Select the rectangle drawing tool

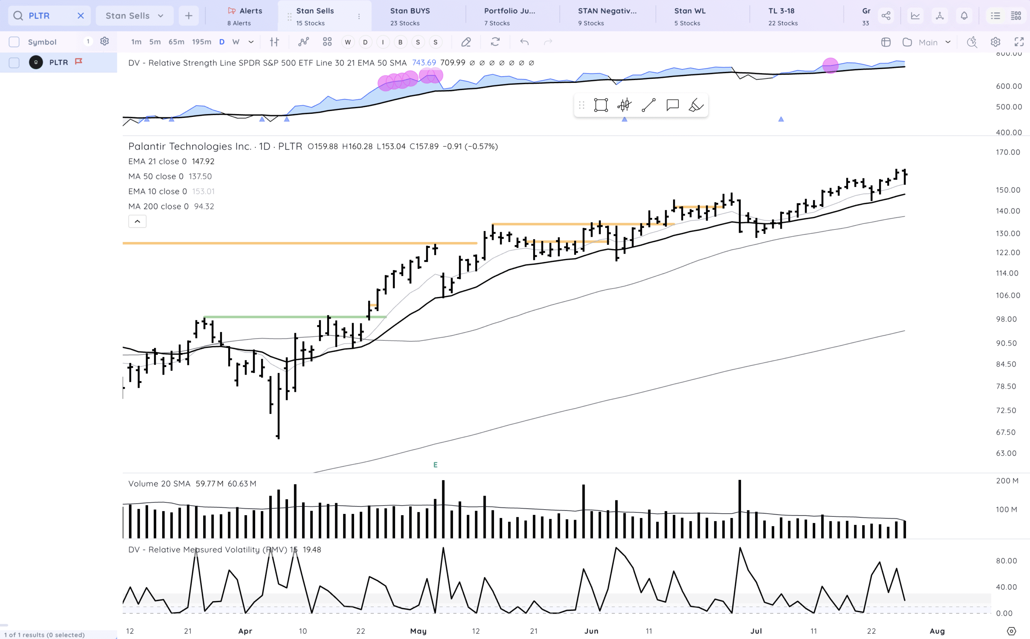coord(601,105)
